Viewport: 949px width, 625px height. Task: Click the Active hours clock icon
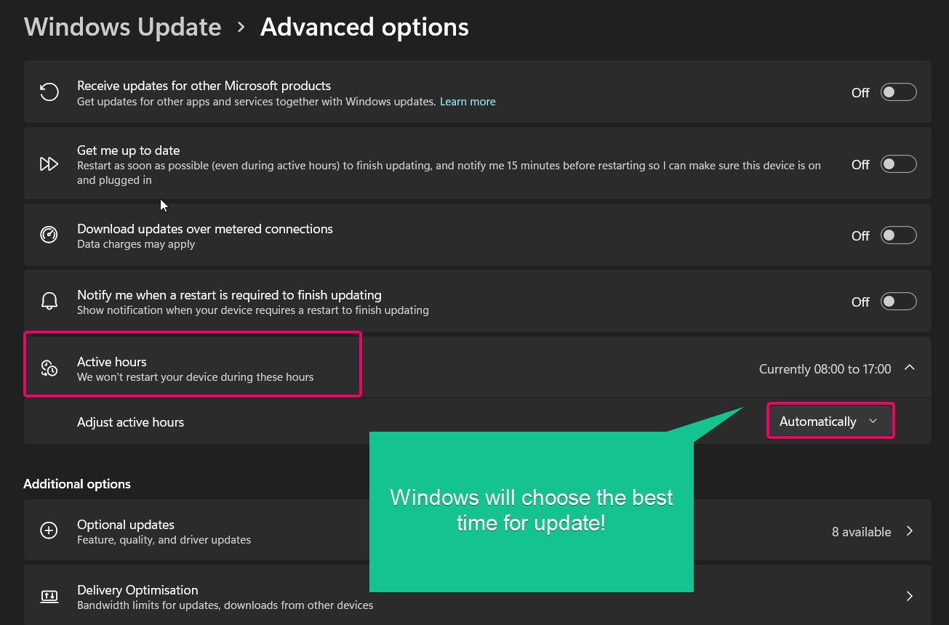pos(49,368)
